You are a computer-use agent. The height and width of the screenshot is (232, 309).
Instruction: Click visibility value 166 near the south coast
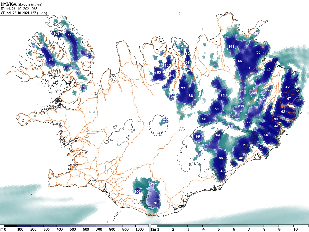click(x=157, y=203)
